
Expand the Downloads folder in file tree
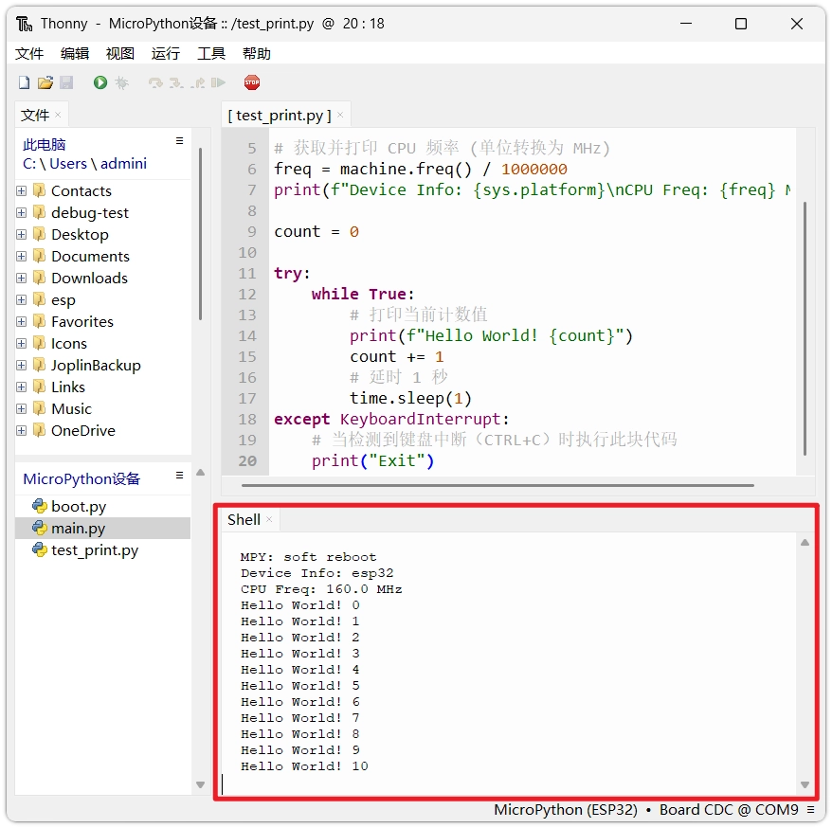pos(22,278)
